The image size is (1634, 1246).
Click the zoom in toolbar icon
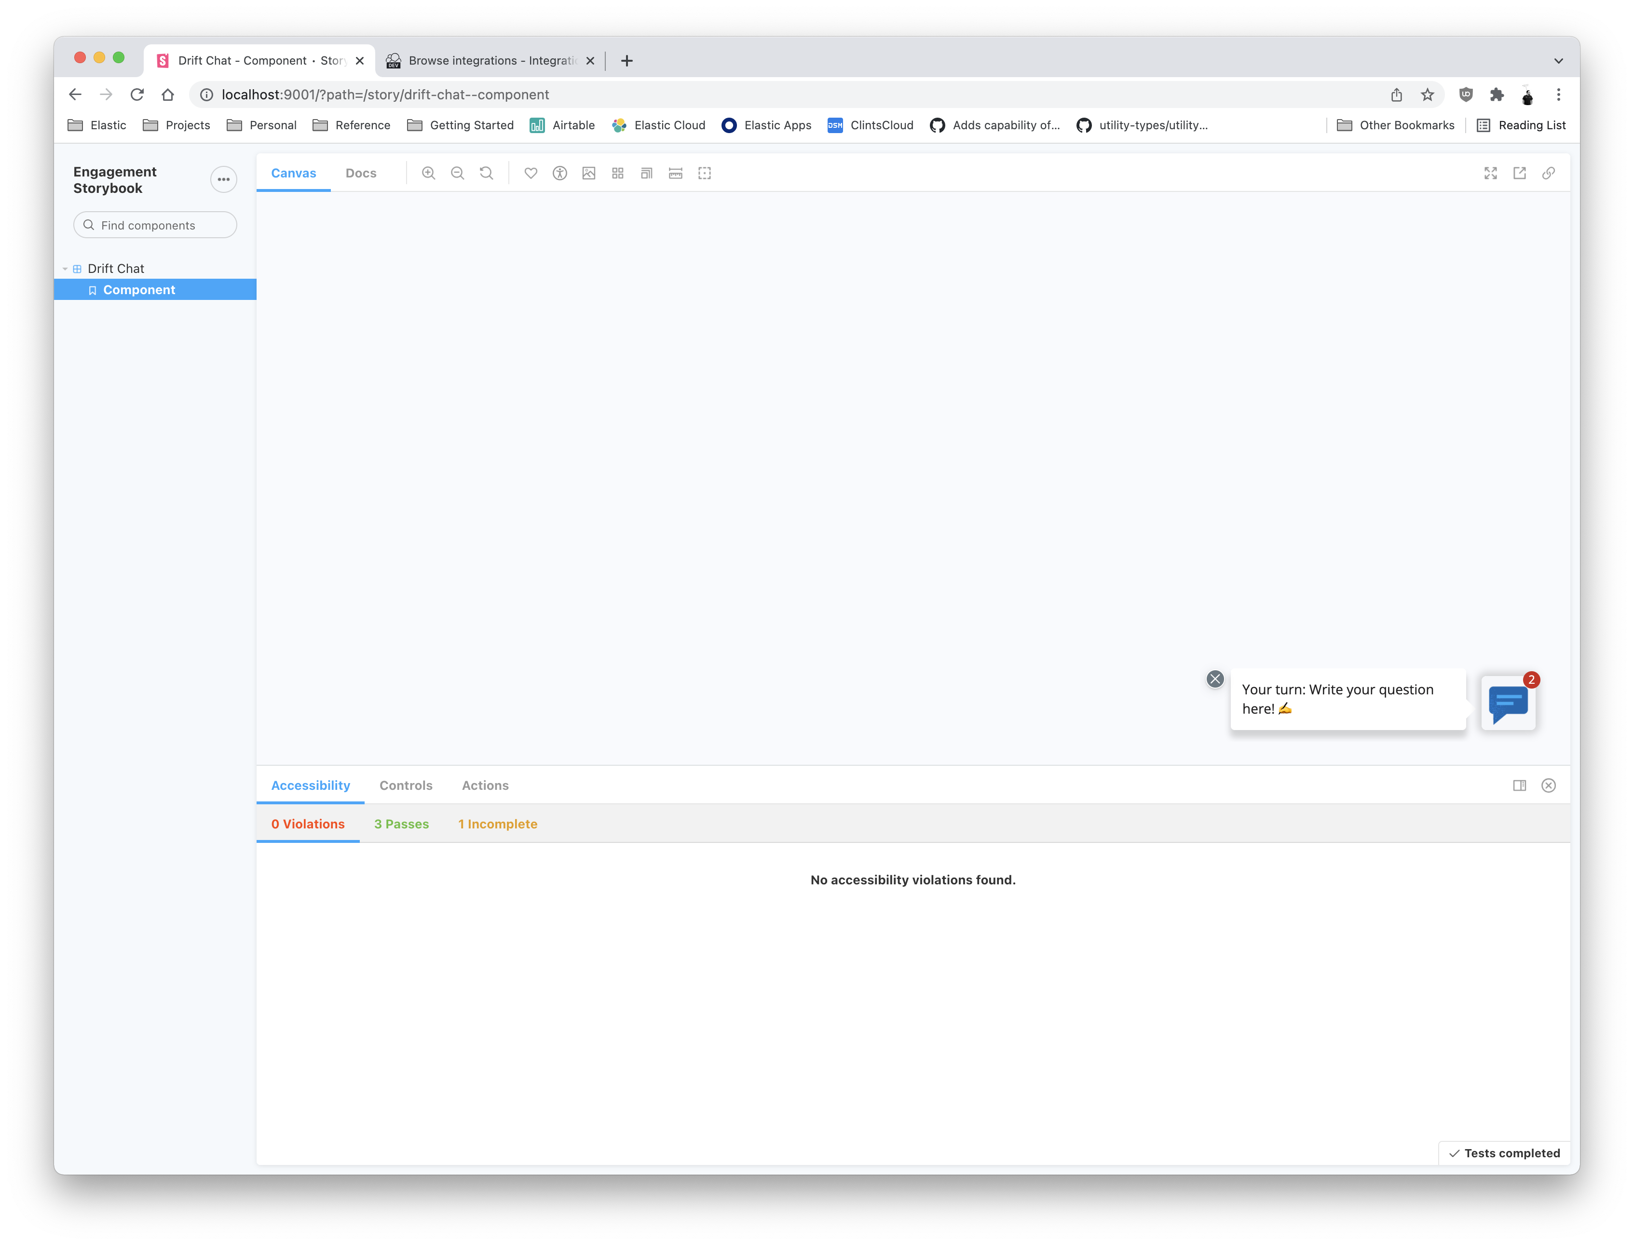point(428,173)
